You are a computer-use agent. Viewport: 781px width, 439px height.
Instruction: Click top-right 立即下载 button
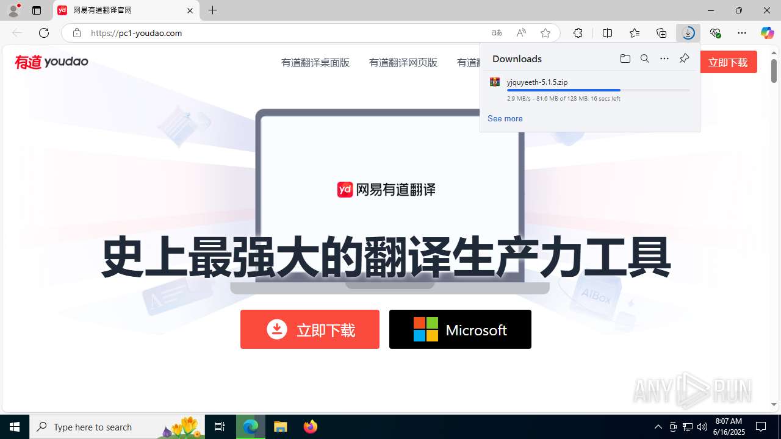pos(728,62)
